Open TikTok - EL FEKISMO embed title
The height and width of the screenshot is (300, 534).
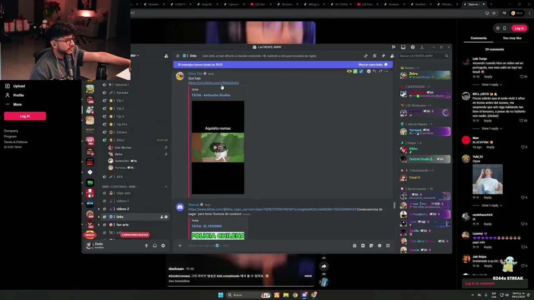tap(207, 226)
